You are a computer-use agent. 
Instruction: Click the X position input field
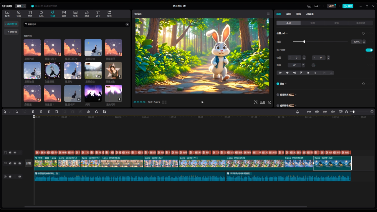295,58
